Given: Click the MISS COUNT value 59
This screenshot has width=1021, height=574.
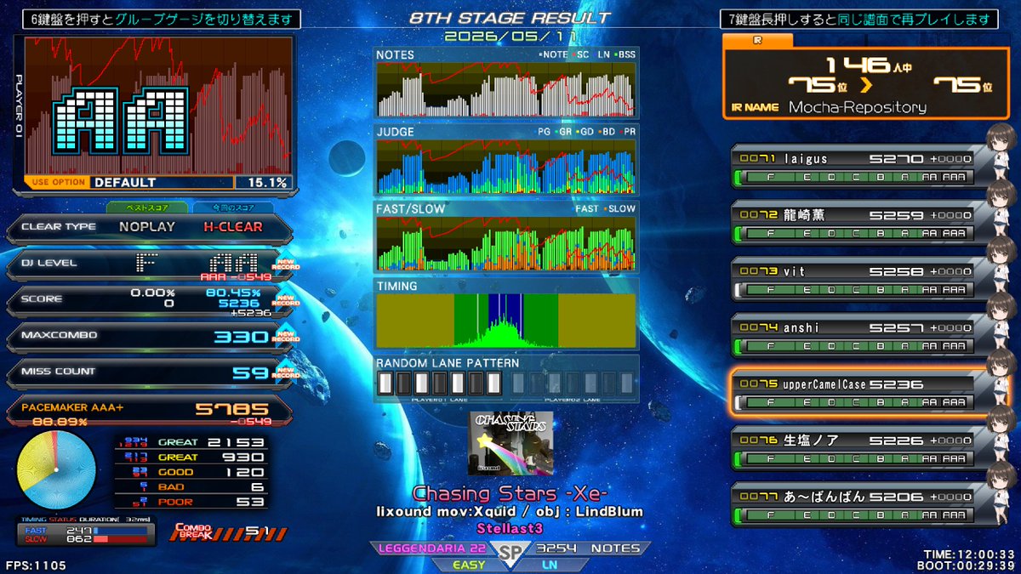Looking at the screenshot, I should (x=251, y=372).
